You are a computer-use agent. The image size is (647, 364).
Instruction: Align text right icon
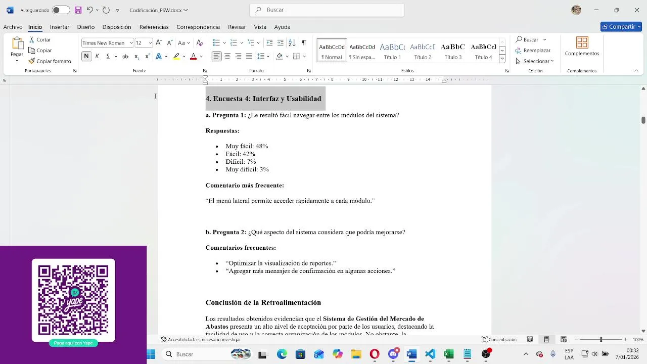[238, 56]
